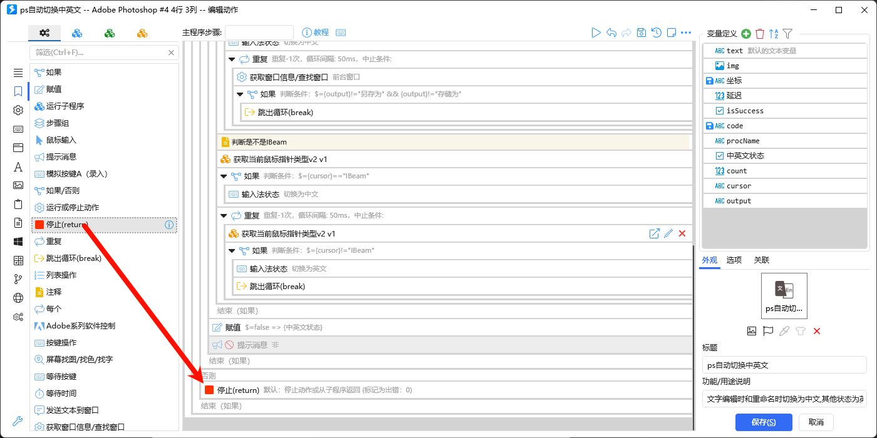Select the 运行子程序 module in list
Image resolution: width=877 pixels, height=438 pixels.
tap(104, 106)
